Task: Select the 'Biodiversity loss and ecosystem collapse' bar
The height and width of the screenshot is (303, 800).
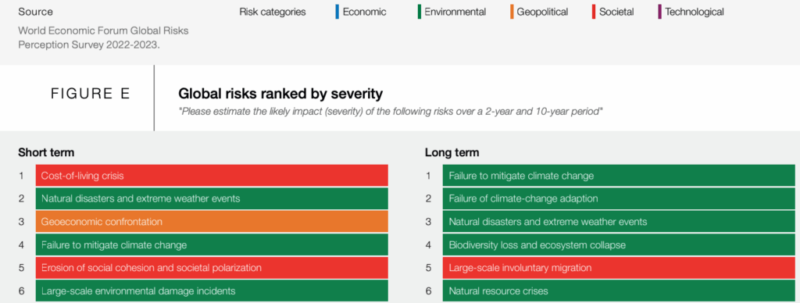Action: click(x=619, y=245)
